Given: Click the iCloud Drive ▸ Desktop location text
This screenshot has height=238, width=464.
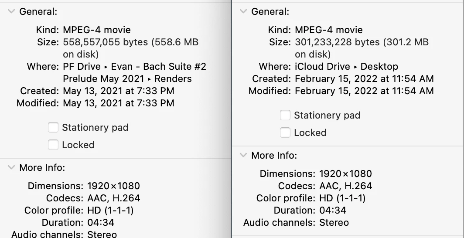Looking at the screenshot, I should coord(346,67).
